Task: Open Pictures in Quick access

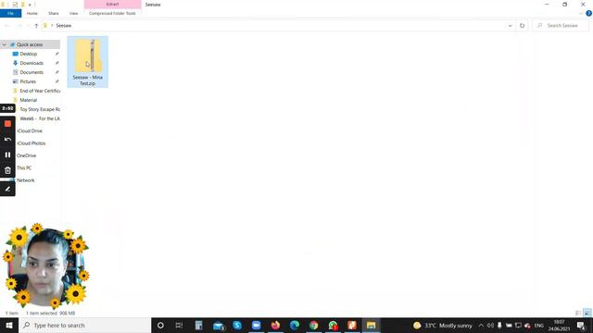Action: coord(28,81)
